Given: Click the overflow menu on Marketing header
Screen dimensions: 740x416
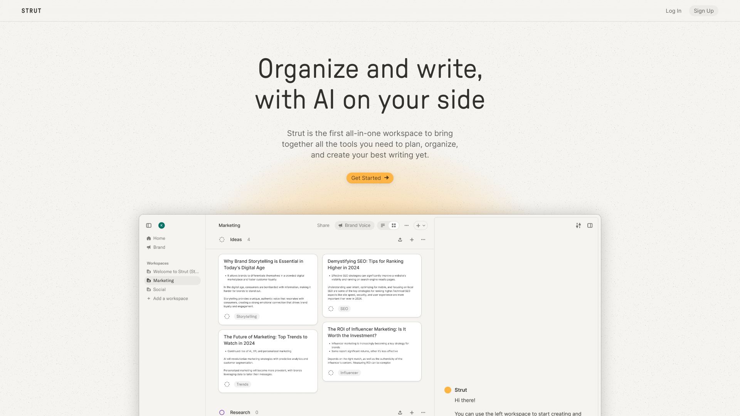Looking at the screenshot, I should pos(407,225).
